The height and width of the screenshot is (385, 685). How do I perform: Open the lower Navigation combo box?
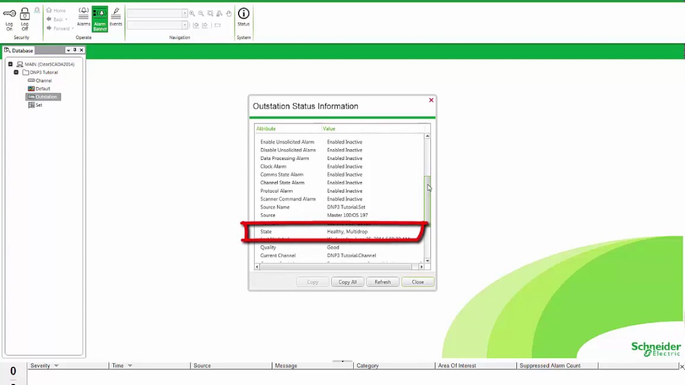(x=157, y=25)
